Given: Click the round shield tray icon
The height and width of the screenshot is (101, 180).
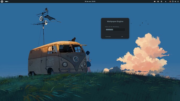Looking at the screenshot, I should (x=158, y=2).
